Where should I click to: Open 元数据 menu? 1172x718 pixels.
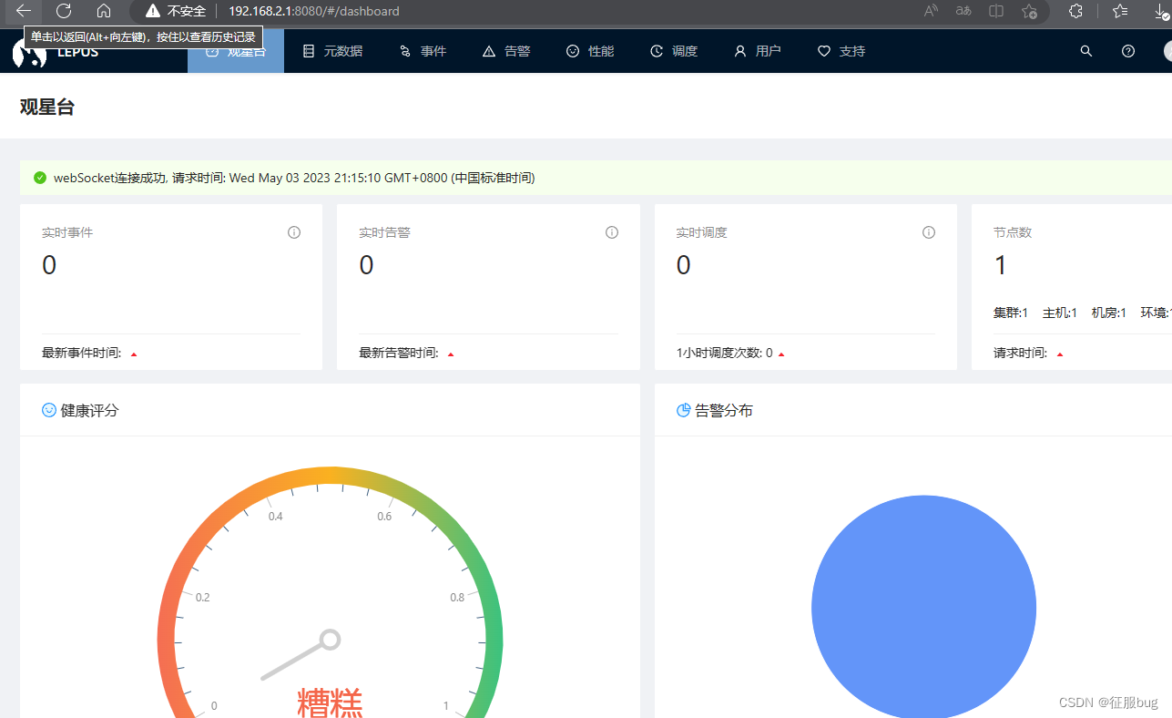pyautogui.click(x=332, y=51)
